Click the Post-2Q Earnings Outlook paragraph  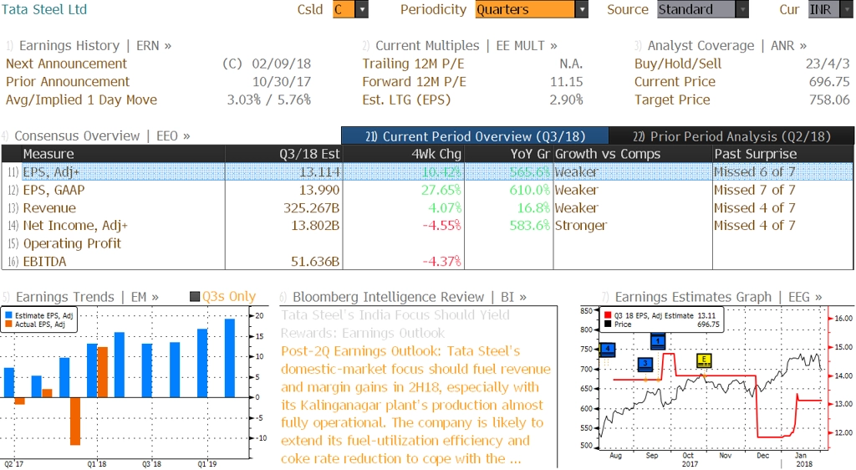[416, 405]
